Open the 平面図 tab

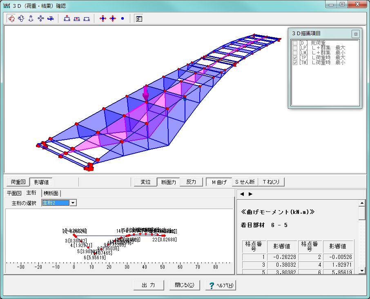point(14,193)
